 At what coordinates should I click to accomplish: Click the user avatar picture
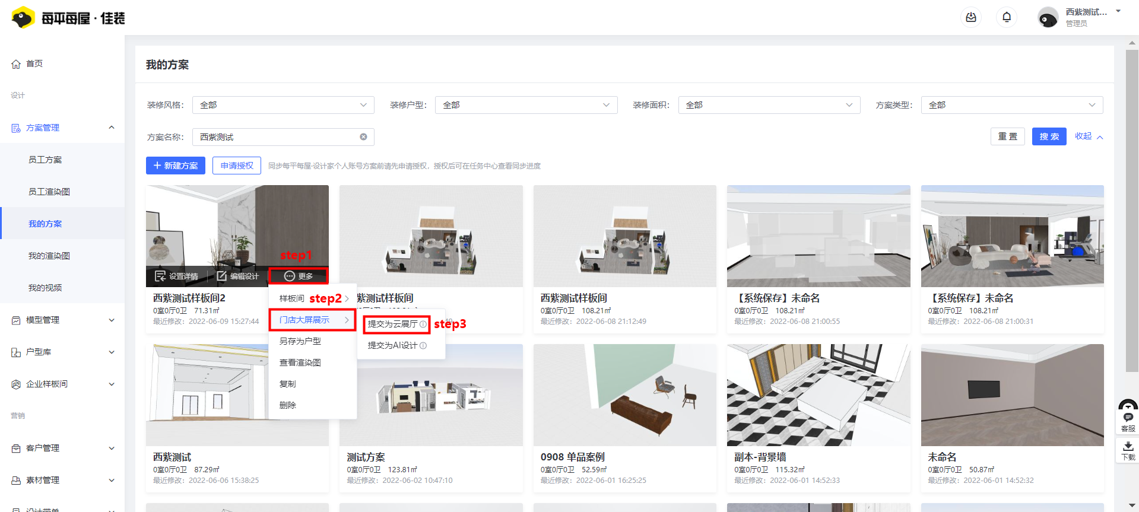1048,18
